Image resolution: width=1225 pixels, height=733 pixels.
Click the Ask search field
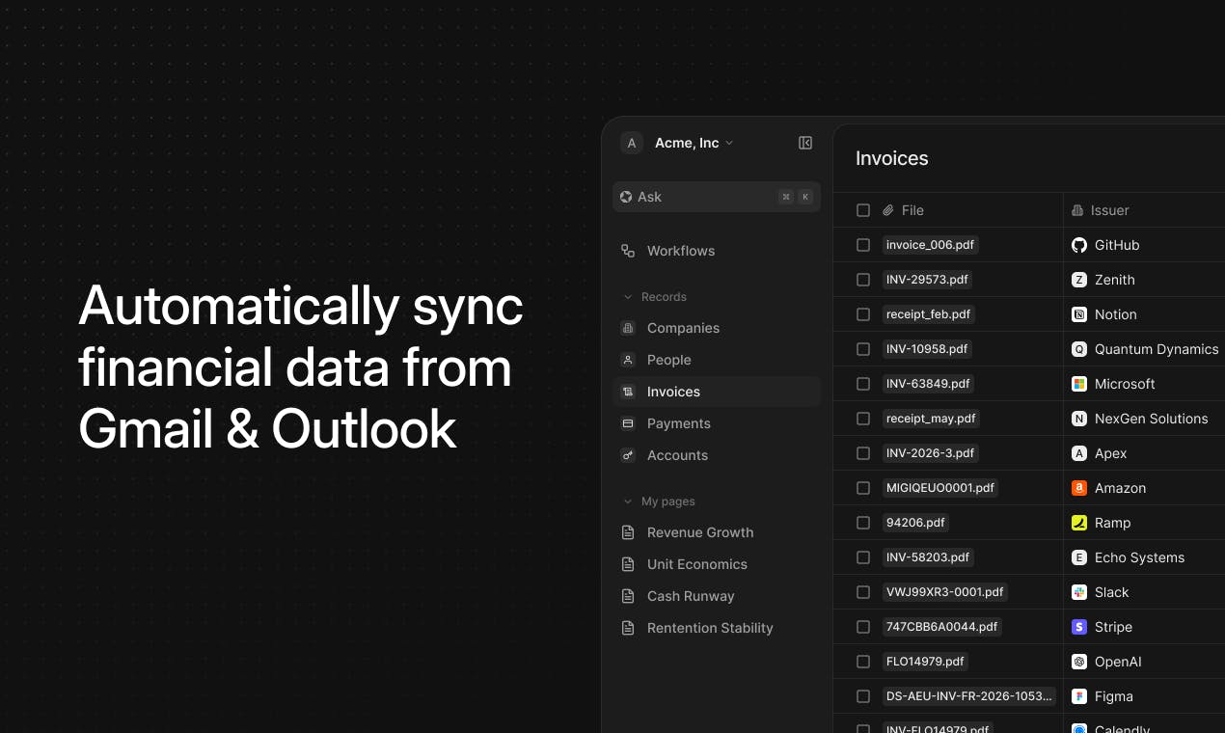(x=717, y=197)
